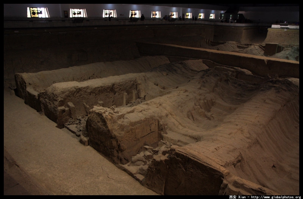Image resolution: width=303 pixels, height=199 pixels.
Task: Select the second lit display panel from left
Action: [x=78, y=13]
